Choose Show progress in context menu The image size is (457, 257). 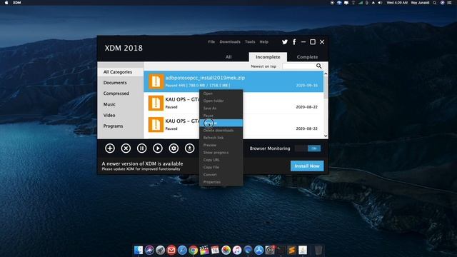pos(221,152)
